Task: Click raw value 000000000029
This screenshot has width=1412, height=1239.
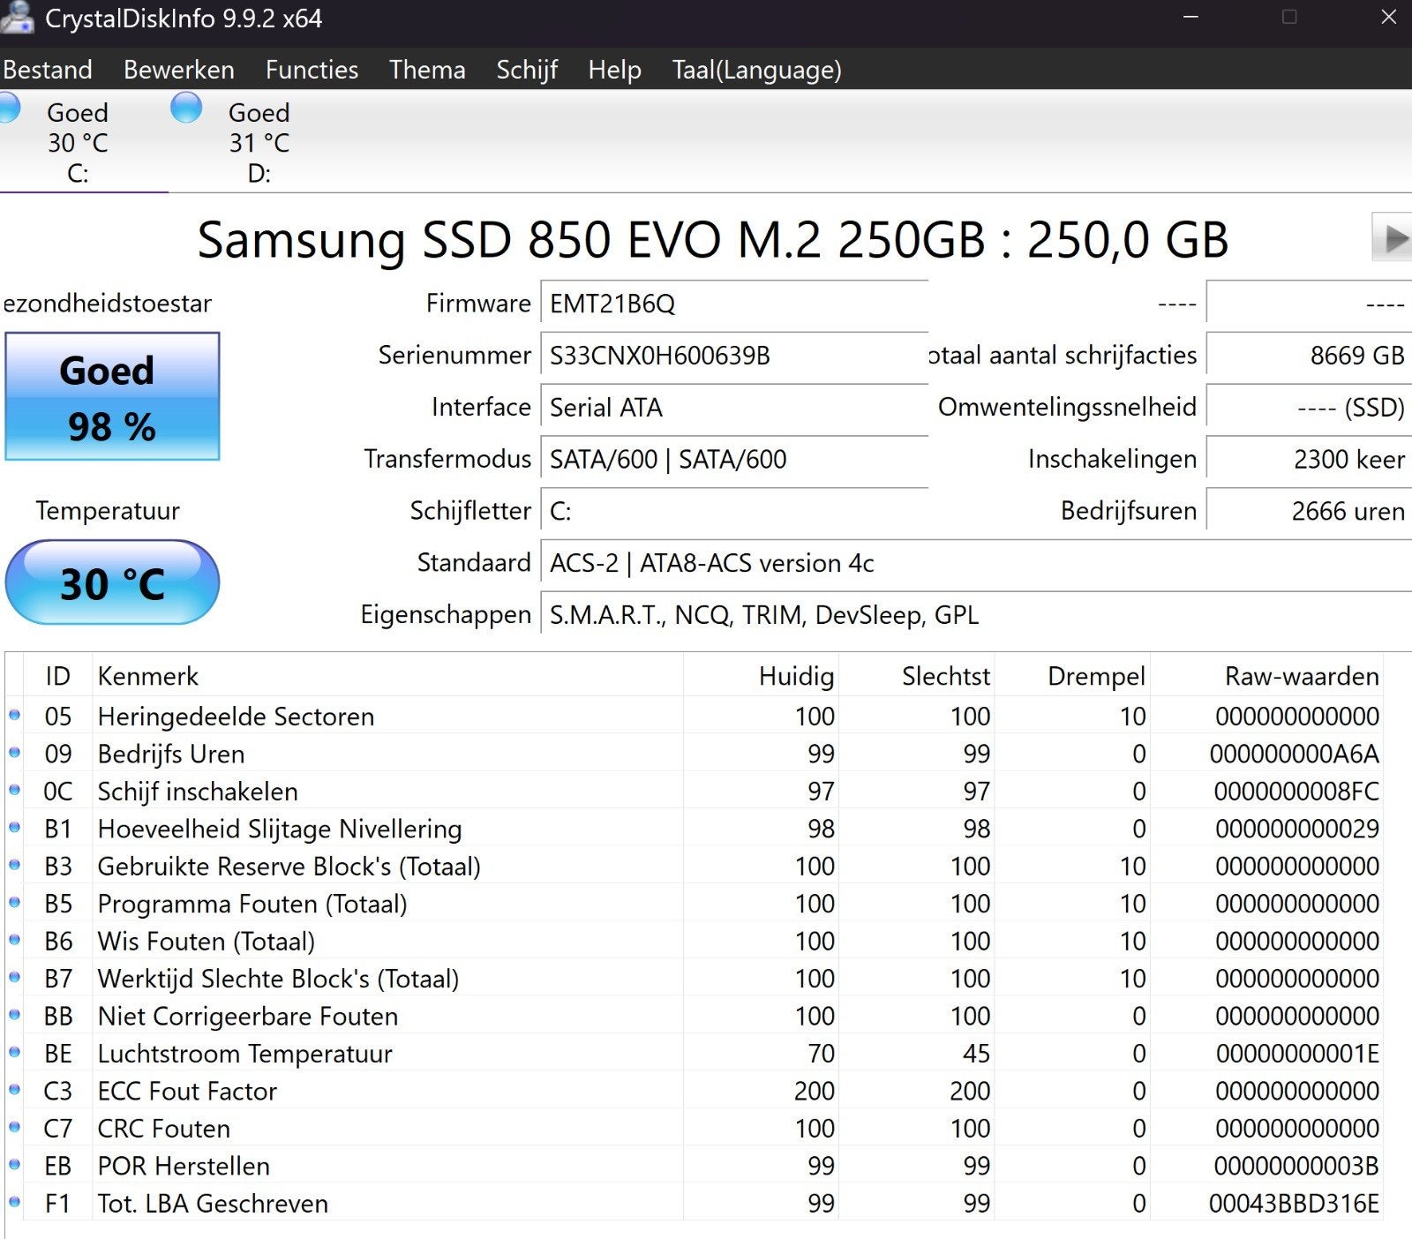Action: (x=1297, y=829)
